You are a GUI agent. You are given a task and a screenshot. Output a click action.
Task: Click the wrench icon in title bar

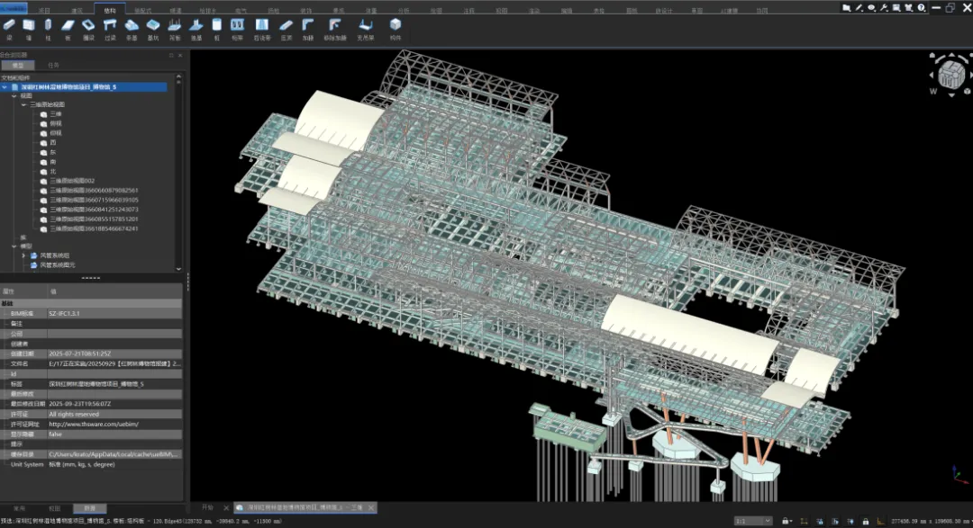click(x=884, y=8)
